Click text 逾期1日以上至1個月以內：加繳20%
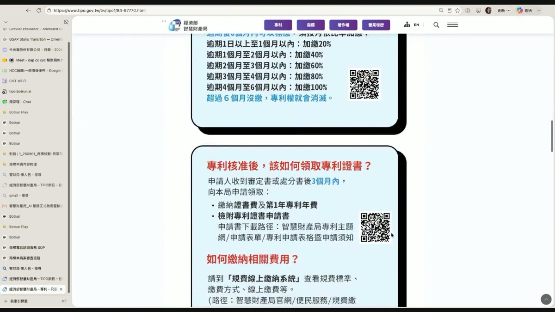 (x=269, y=44)
